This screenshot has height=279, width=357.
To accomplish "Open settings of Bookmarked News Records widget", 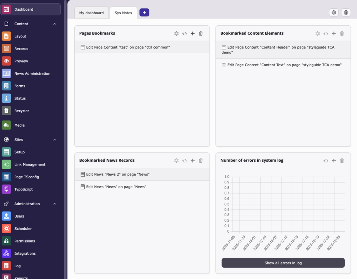I will (176, 161).
